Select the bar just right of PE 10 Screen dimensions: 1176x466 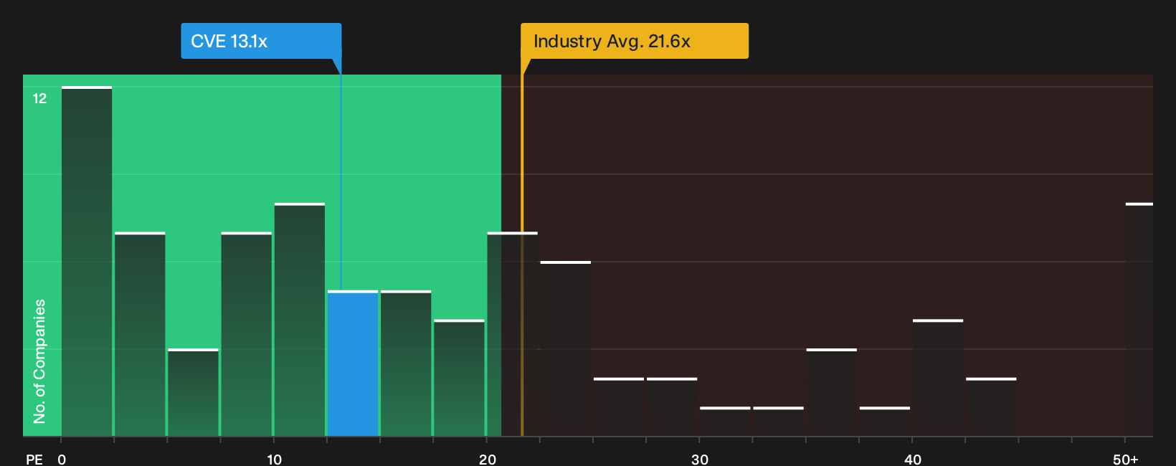[300, 320]
